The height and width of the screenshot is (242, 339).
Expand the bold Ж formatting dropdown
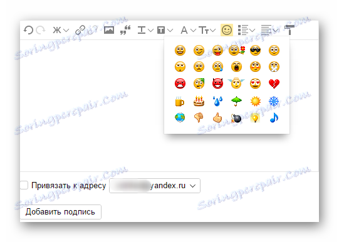coord(61,30)
